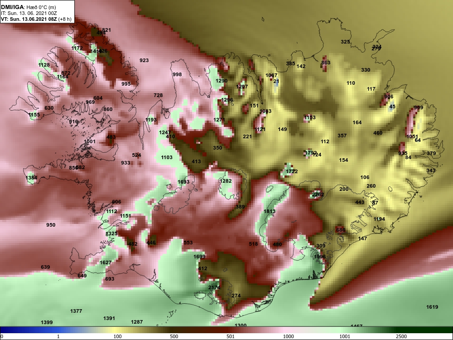453x340 pixels.
Task: Select the map value 413
Action: [196, 161]
